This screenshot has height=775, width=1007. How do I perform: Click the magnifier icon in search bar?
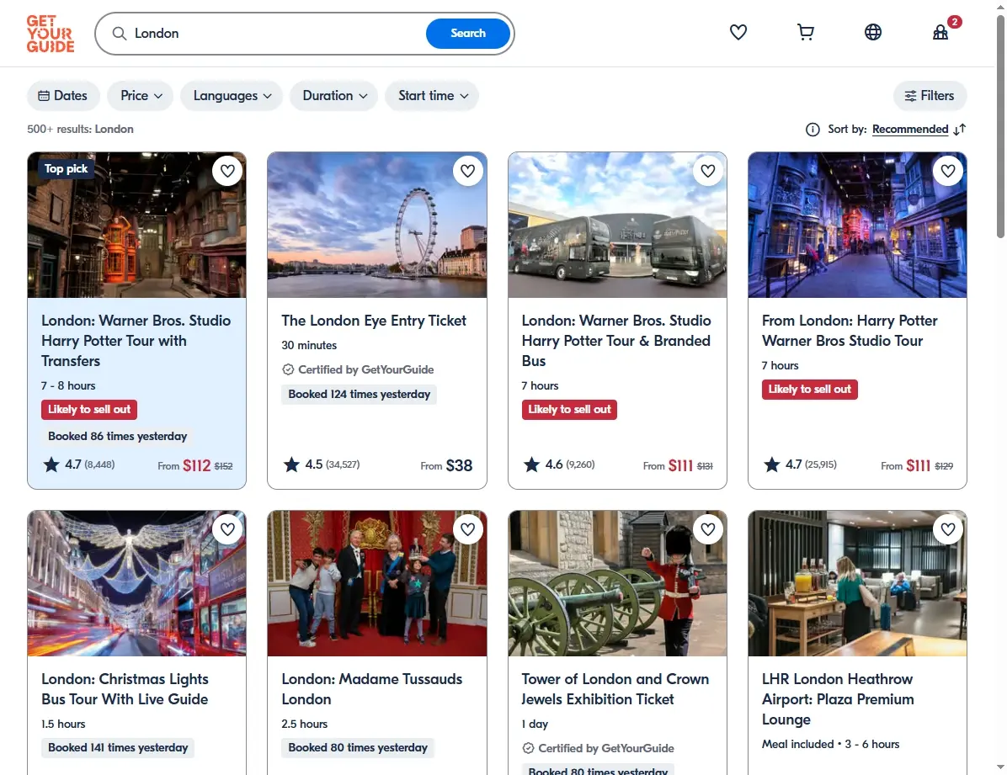pyautogui.click(x=120, y=34)
